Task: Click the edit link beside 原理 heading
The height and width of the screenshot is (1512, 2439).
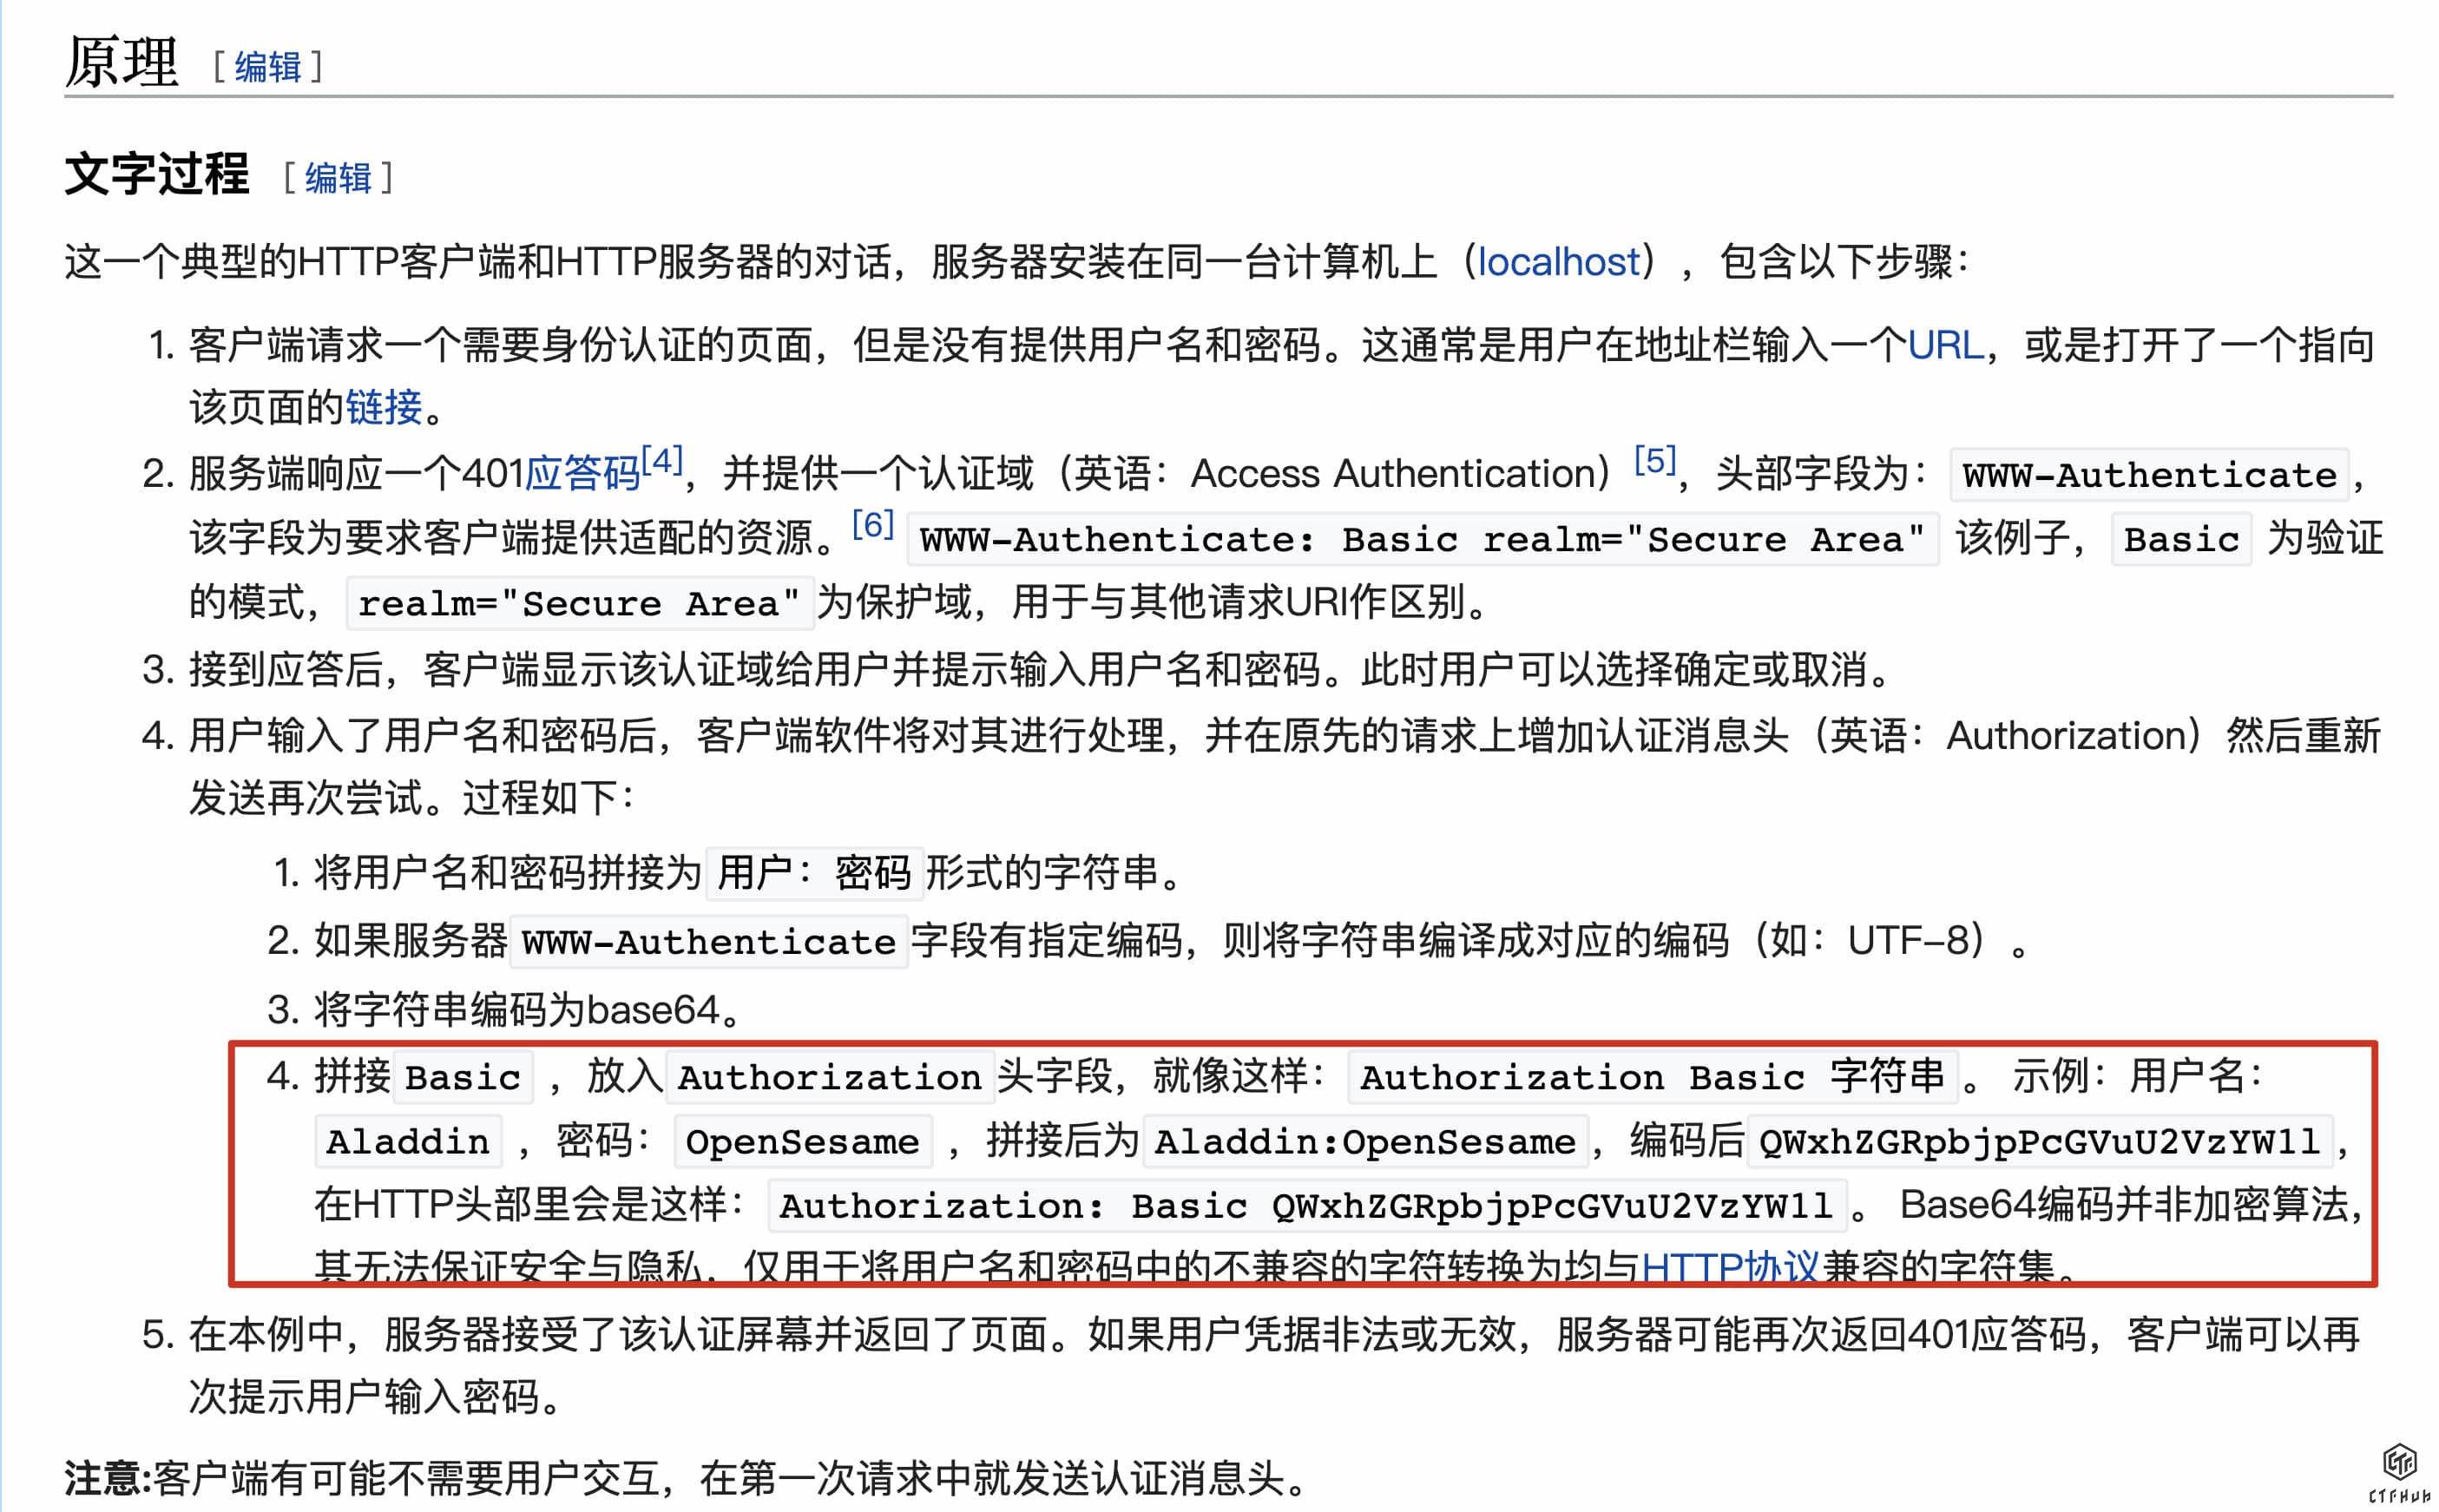Action: coord(267,67)
